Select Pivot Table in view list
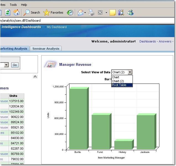 pyautogui.click(x=122, y=85)
